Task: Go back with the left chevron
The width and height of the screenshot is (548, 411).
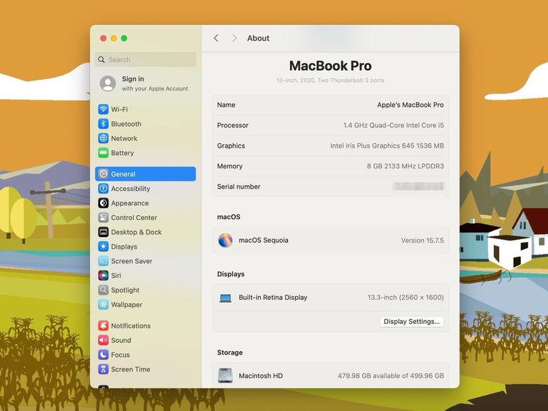Action: click(x=216, y=38)
